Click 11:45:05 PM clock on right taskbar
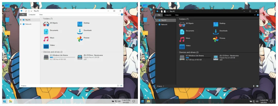The height and width of the screenshot is (106, 278). click(x=264, y=101)
